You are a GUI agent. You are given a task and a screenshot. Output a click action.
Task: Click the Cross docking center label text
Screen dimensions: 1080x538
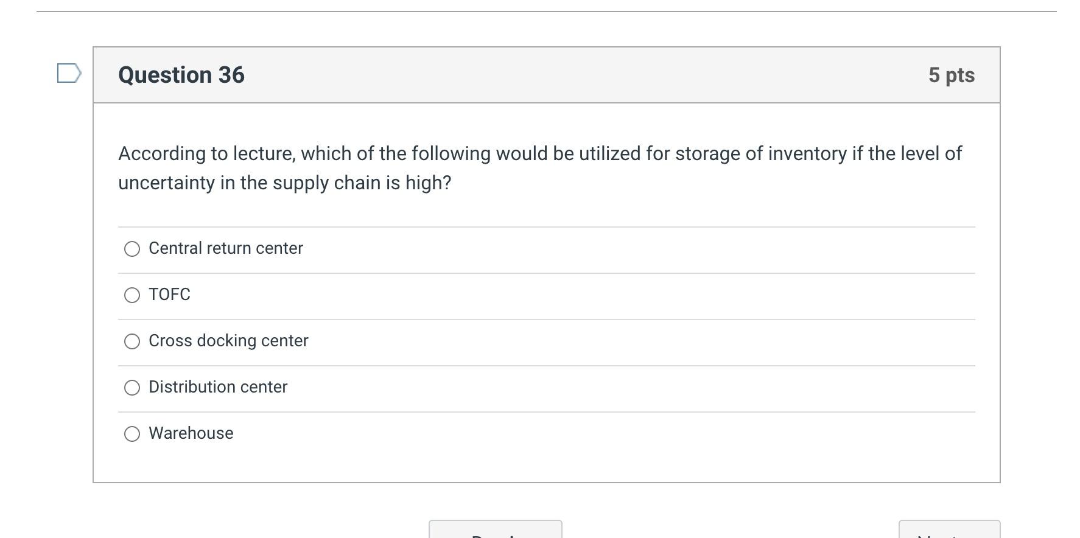[x=228, y=341]
